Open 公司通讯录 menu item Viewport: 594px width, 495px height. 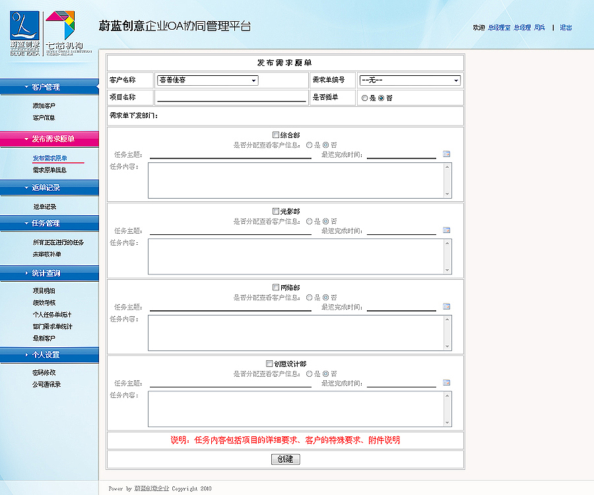point(47,384)
